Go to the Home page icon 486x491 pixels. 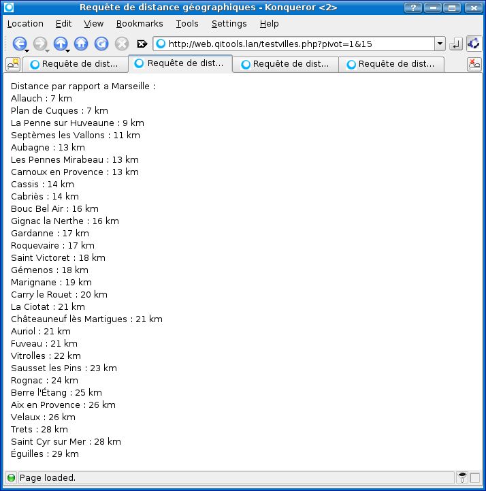click(81, 44)
